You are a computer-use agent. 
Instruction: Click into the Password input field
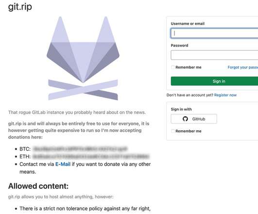click(x=214, y=55)
